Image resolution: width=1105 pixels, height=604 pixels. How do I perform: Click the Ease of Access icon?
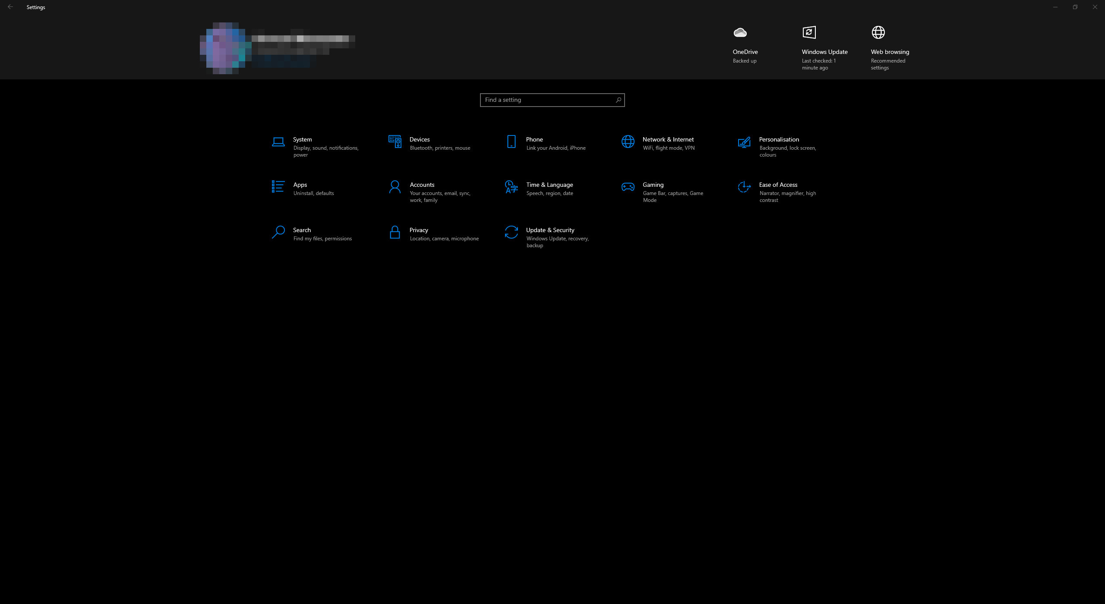coord(744,187)
